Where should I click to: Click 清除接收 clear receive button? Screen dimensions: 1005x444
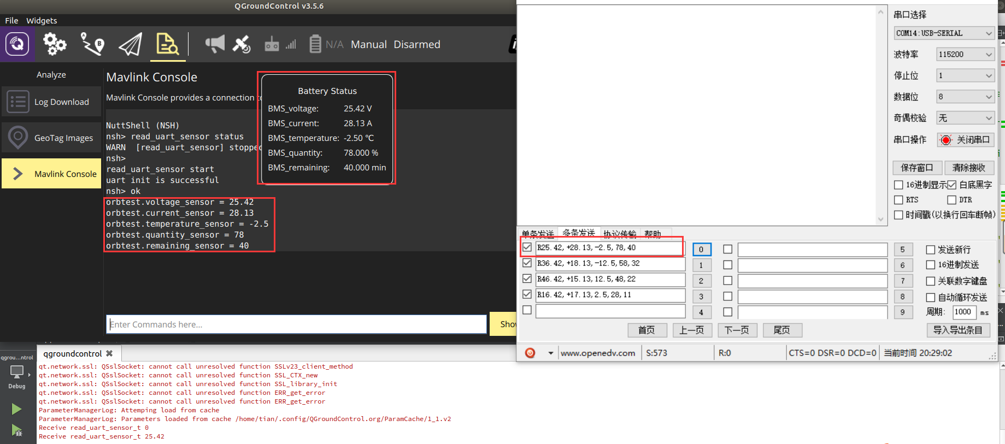click(x=969, y=168)
